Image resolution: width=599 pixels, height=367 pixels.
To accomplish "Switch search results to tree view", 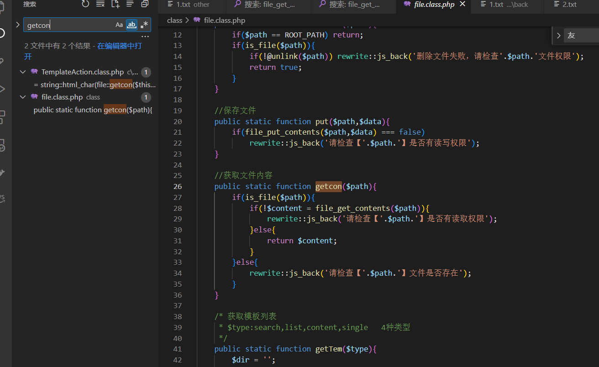I will pos(130,4).
